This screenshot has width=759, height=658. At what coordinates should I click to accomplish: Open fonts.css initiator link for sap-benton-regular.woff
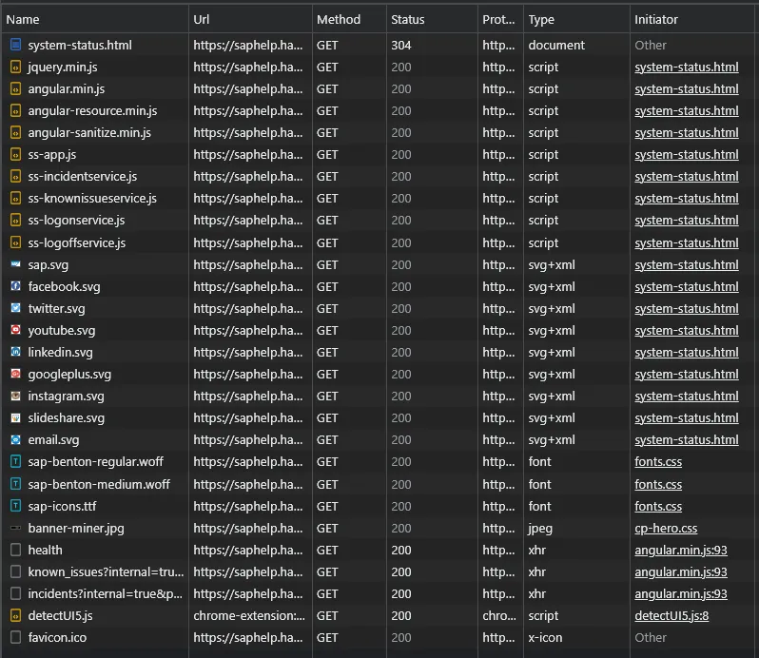point(658,462)
